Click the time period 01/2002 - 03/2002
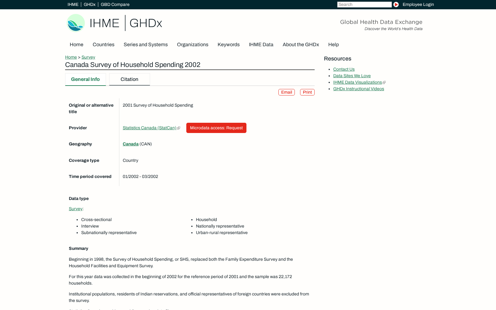 click(x=140, y=177)
